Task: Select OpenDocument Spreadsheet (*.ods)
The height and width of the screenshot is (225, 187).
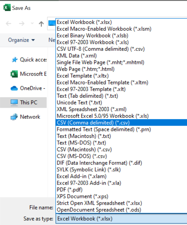Action: click(x=99, y=210)
